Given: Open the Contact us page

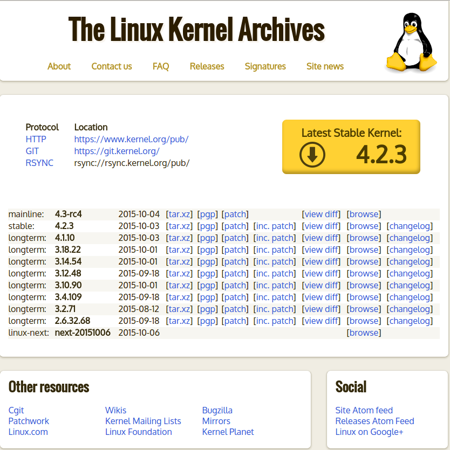Looking at the screenshot, I should (x=112, y=66).
